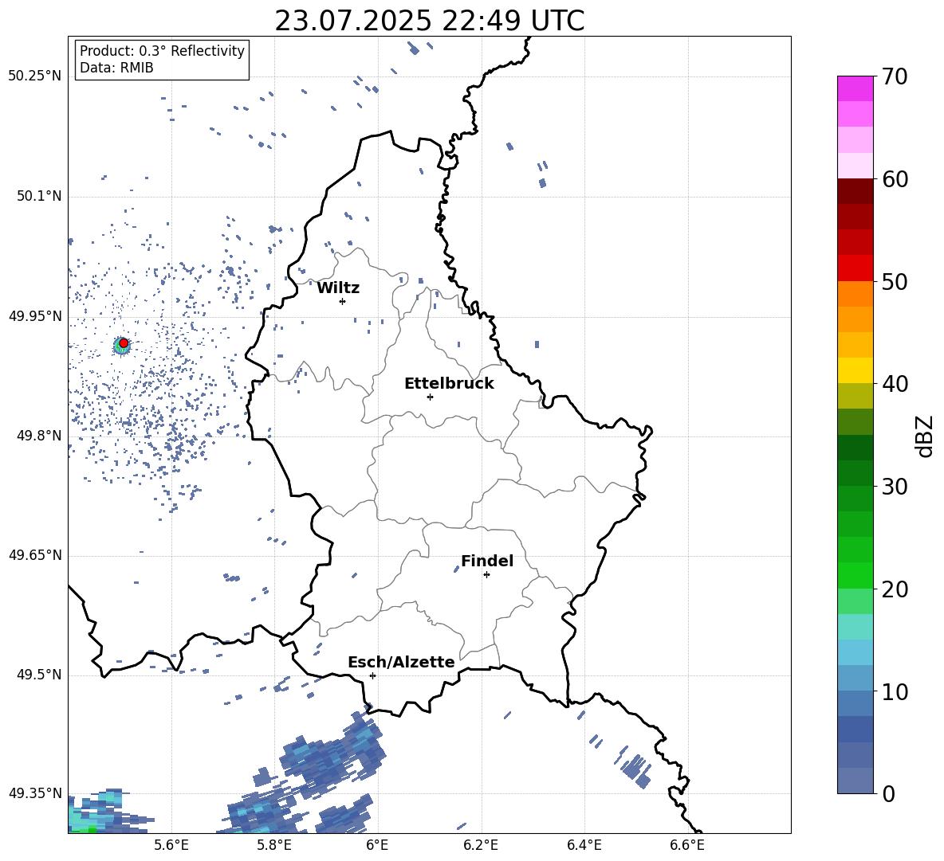
Task: Click the 50.25°N latitude tick label
Action: tap(35, 76)
